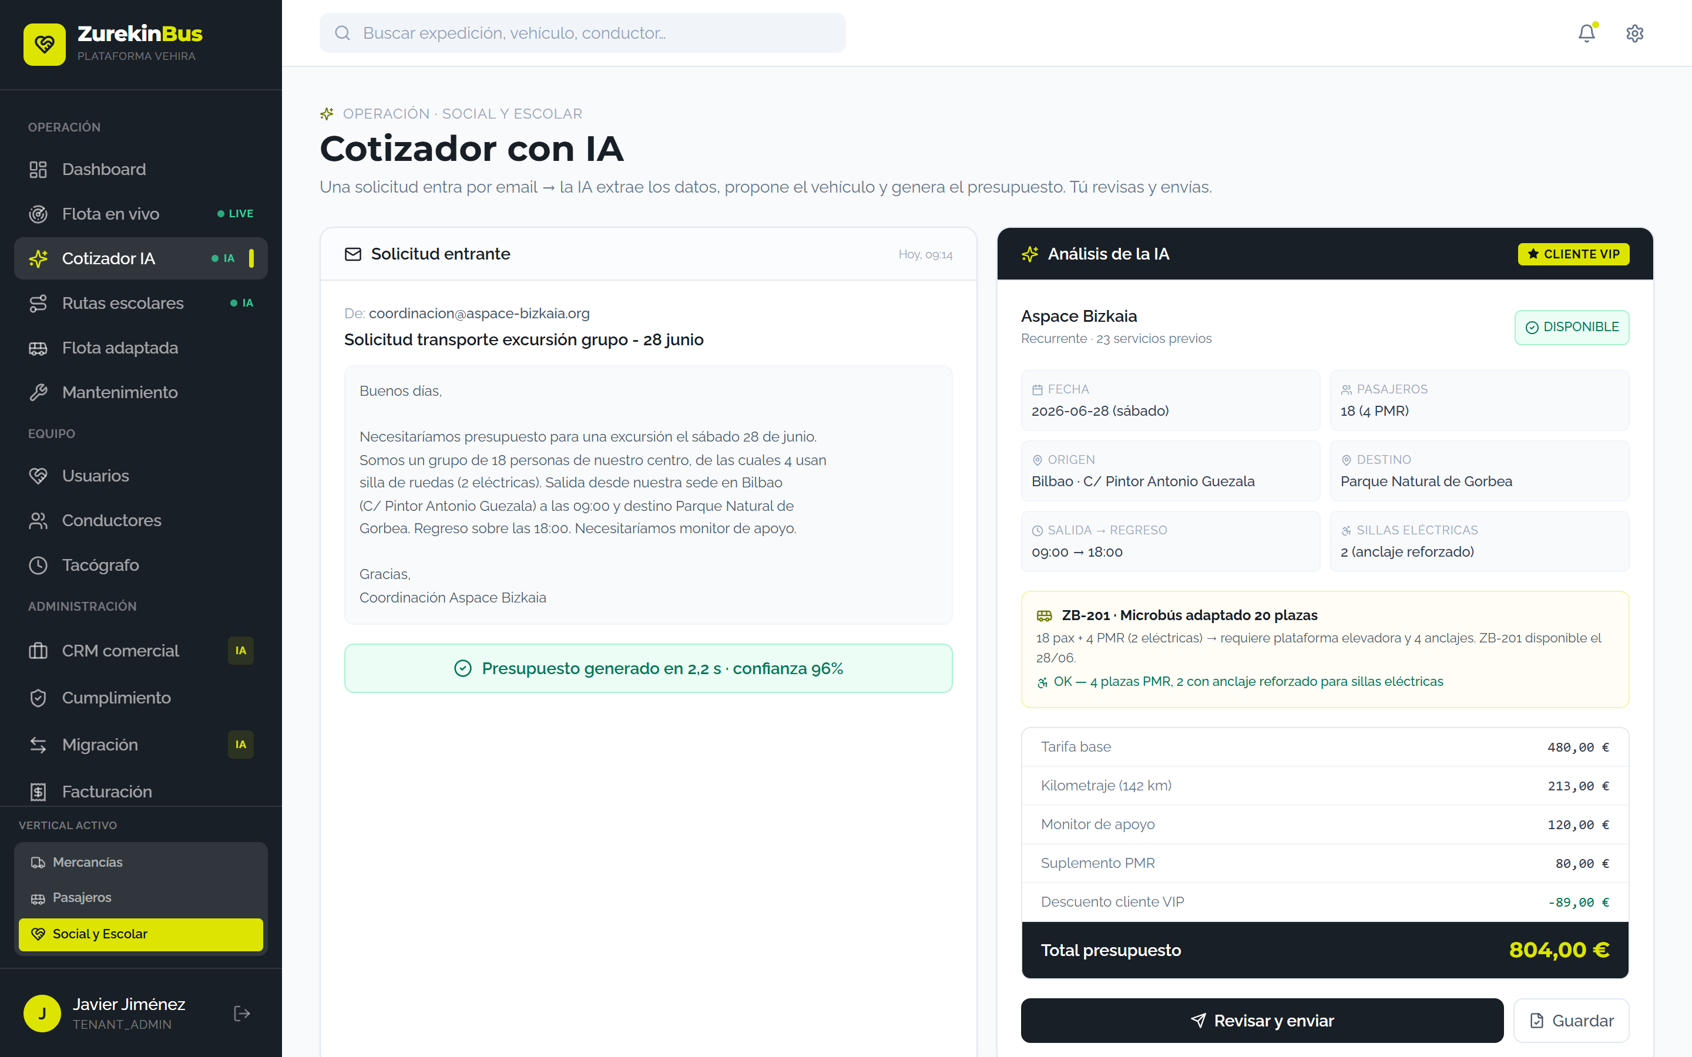Click the IA badge next to Migración
1692x1057 pixels.
[x=240, y=745]
